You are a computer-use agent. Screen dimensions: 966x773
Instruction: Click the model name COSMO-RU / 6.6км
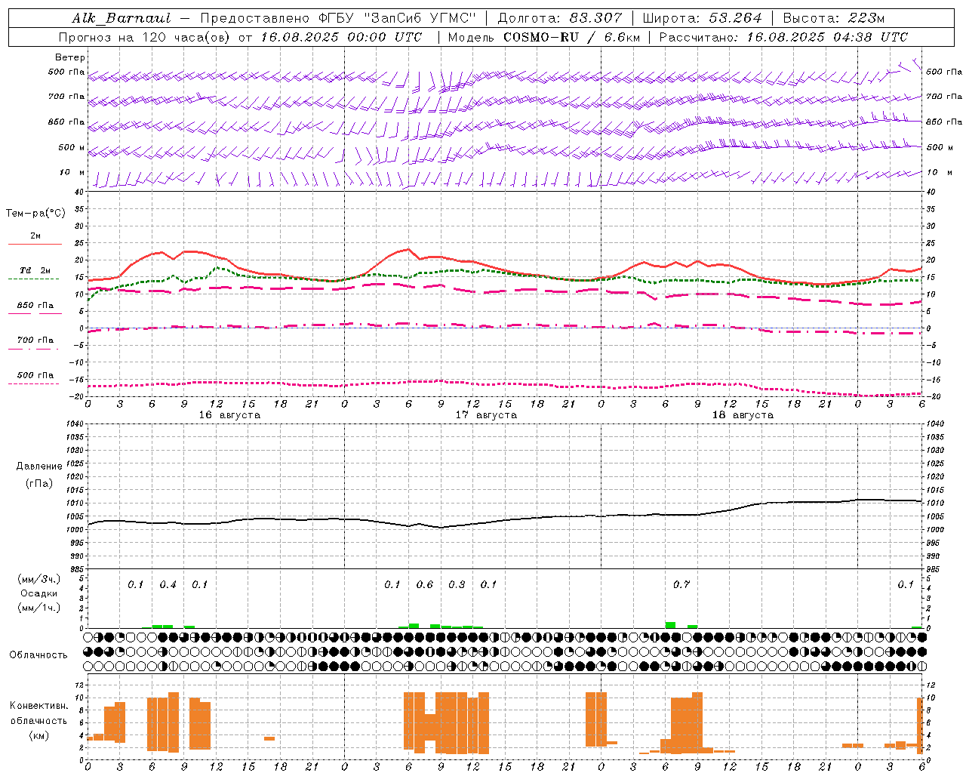(x=571, y=37)
